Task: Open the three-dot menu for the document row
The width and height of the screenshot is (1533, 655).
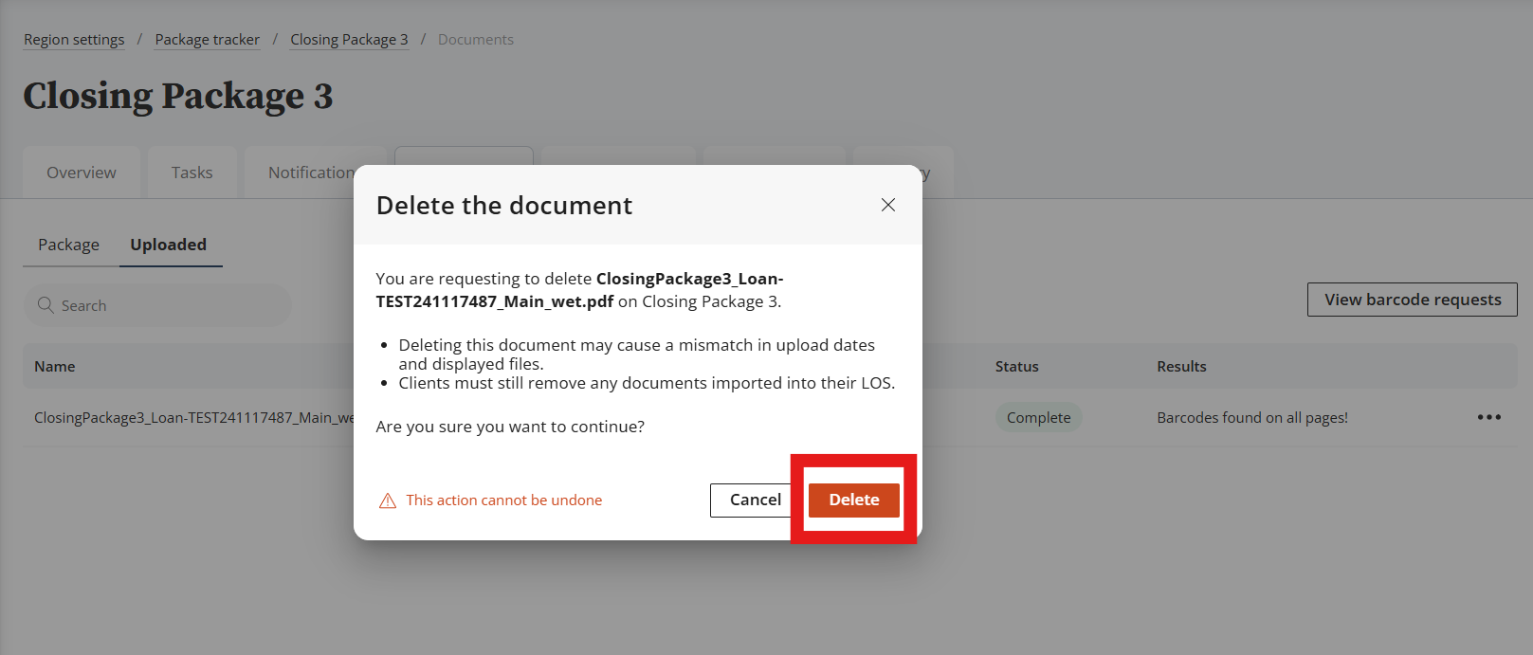Action: coord(1488,417)
